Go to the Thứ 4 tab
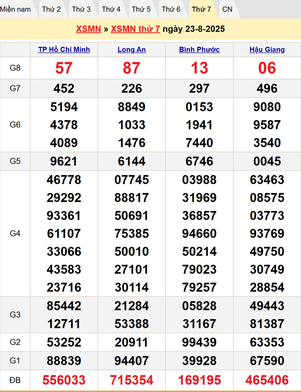This screenshot has width=301, height=392. [x=111, y=9]
